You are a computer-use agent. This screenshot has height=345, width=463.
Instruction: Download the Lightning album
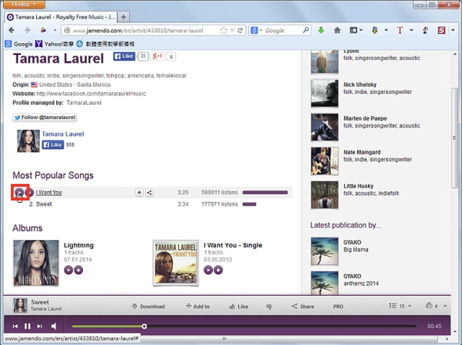[x=79, y=270]
